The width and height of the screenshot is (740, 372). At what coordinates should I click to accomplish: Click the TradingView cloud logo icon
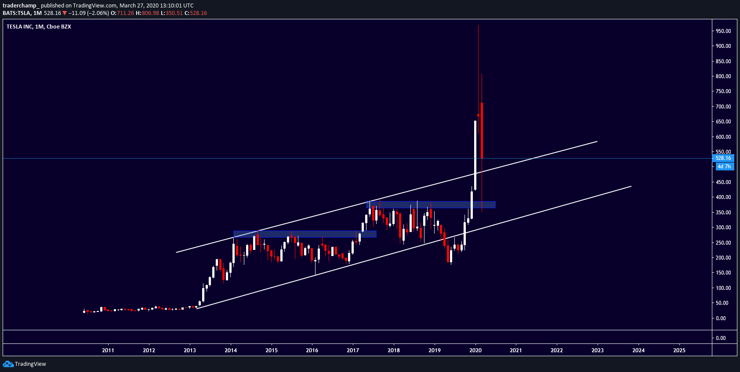(x=8, y=364)
